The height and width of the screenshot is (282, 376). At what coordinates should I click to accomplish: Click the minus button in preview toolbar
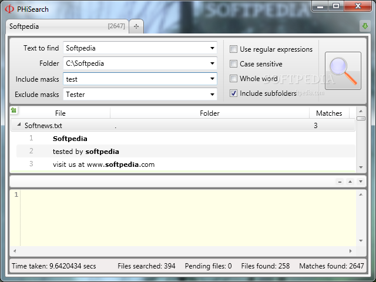point(340,182)
